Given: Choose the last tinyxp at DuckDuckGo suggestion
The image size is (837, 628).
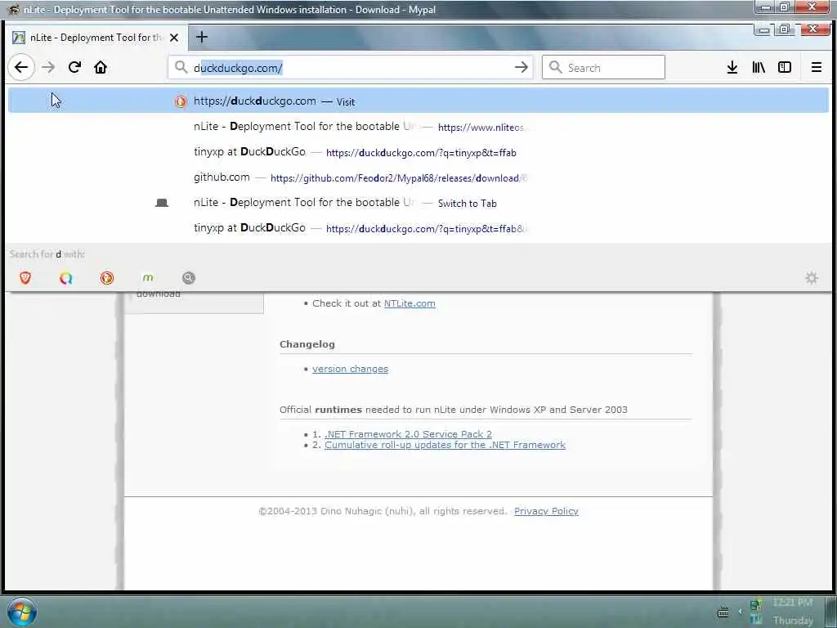Looking at the screenshot, I should point(418,228).
